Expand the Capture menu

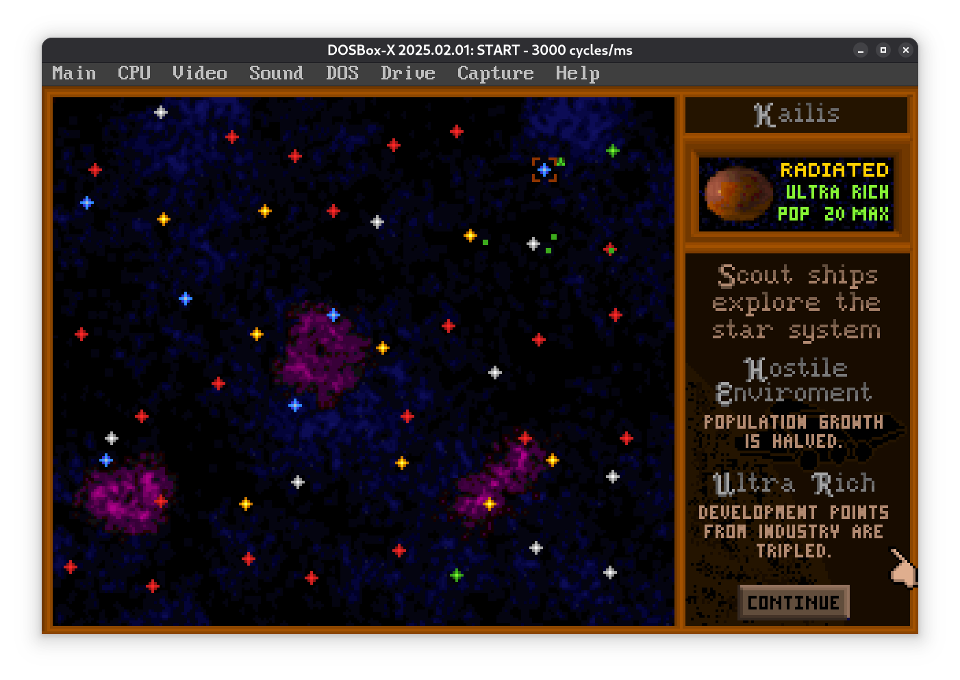495,73
